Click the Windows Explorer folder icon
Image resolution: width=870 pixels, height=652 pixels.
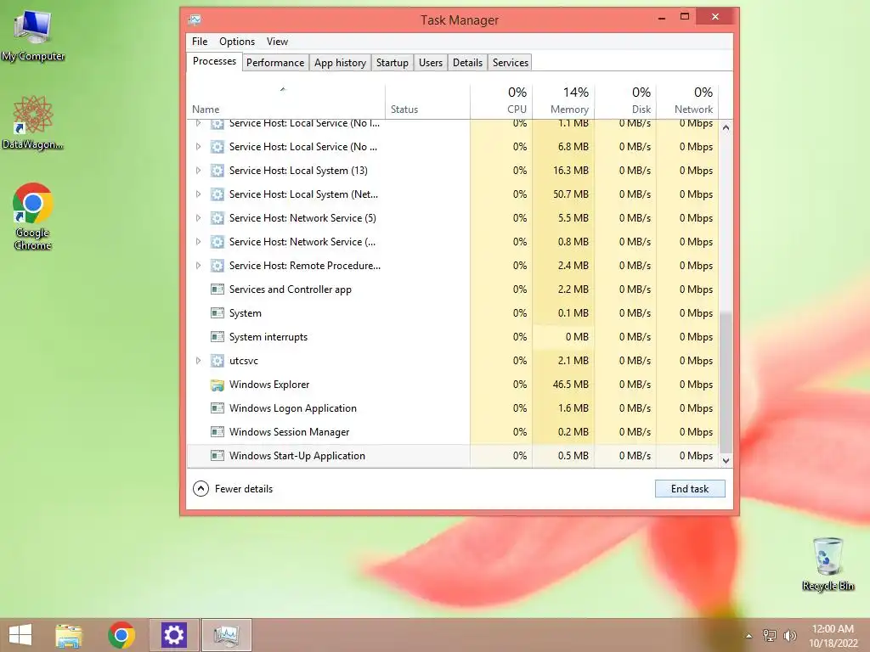(x=217, y=385)
